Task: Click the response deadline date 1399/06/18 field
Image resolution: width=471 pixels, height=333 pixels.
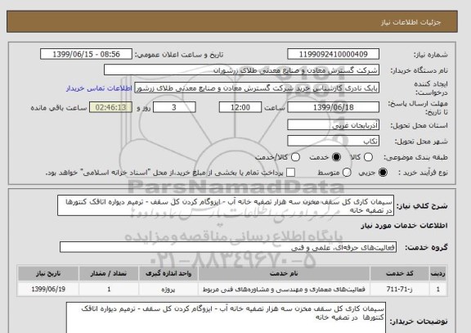Action: [x=333, y=107]
